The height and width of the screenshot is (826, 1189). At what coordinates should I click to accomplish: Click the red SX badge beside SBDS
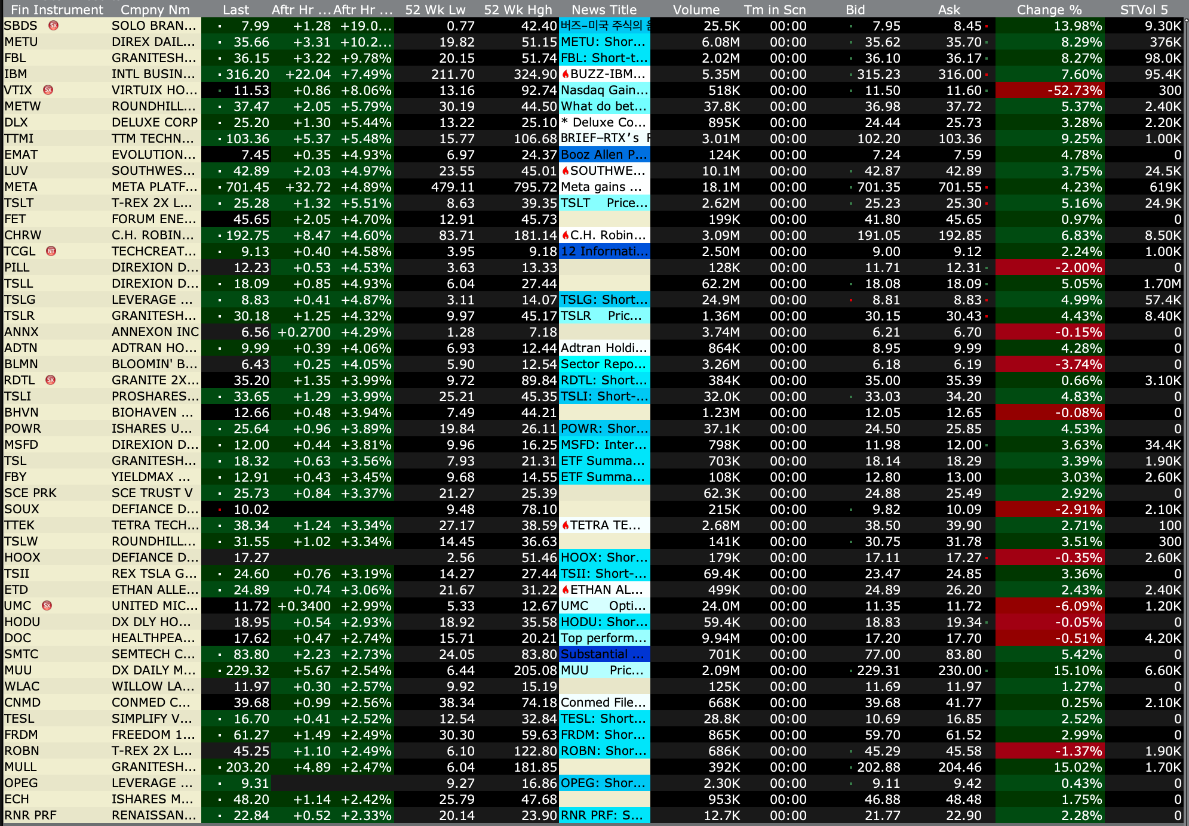point(53,26)
